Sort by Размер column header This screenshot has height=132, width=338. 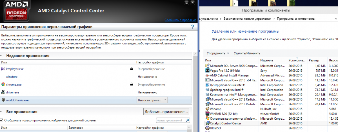(318, 60)
